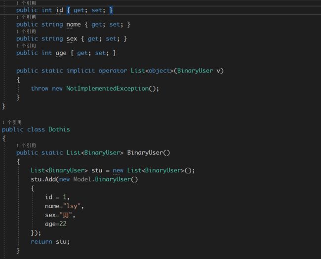Image resolution: width=321 pixels, height=259 pixels.
Task: Click the 'string' keyword on the name line
Action: pos(52,25)
